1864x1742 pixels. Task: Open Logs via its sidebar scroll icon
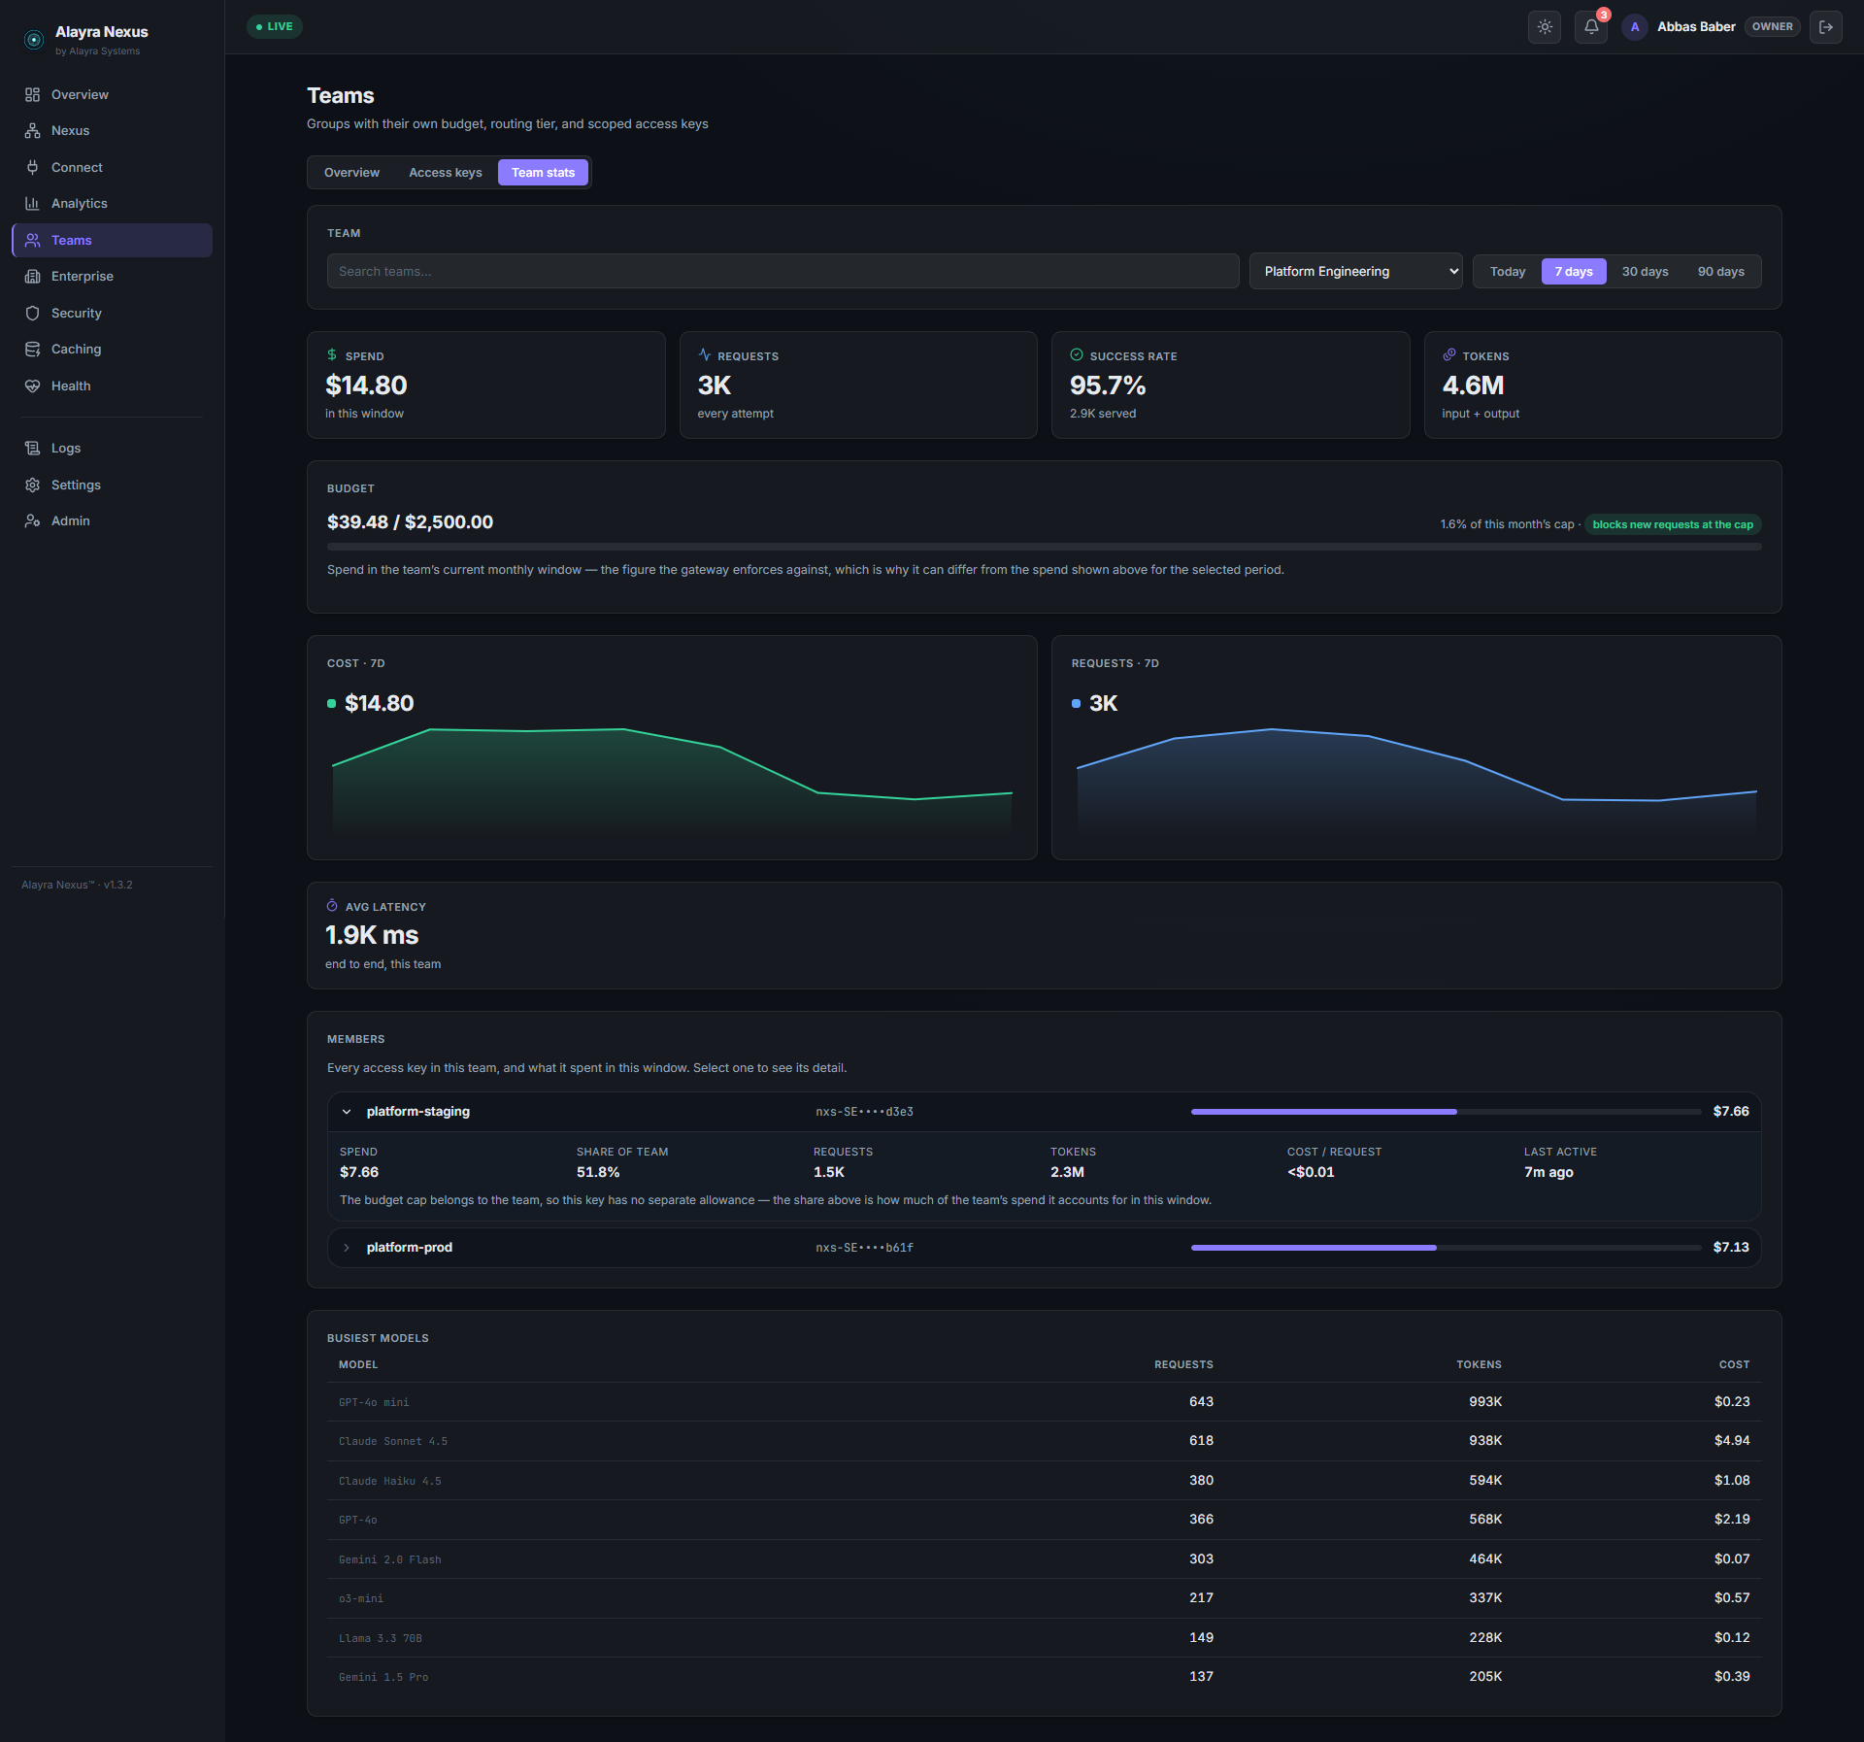(x=32, y=449)
